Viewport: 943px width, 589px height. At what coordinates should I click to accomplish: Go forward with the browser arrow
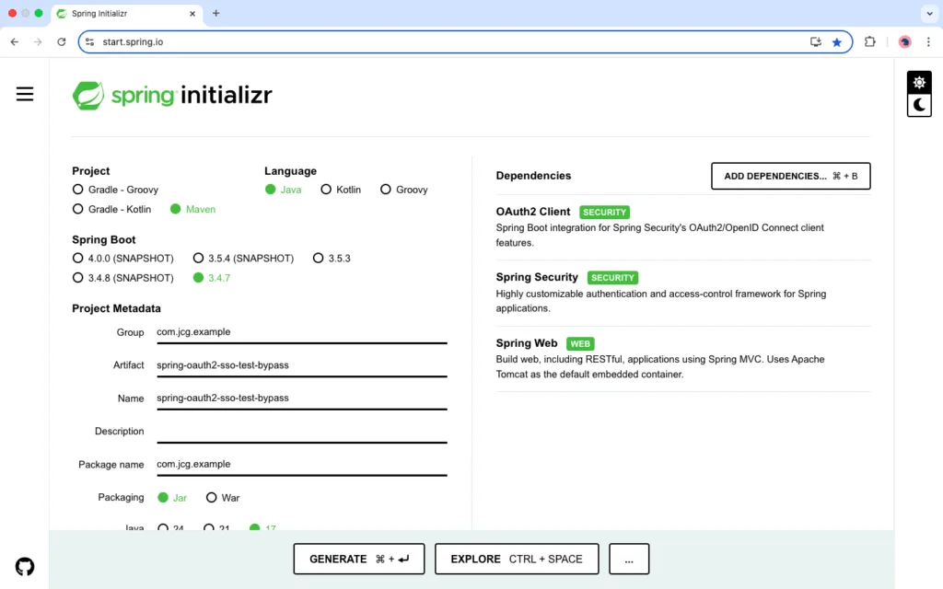tap(38, 42)
